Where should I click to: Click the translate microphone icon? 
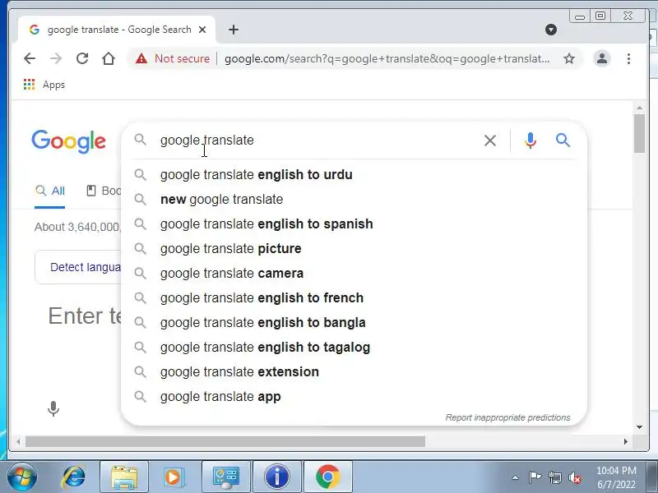[x=53, y=408]
